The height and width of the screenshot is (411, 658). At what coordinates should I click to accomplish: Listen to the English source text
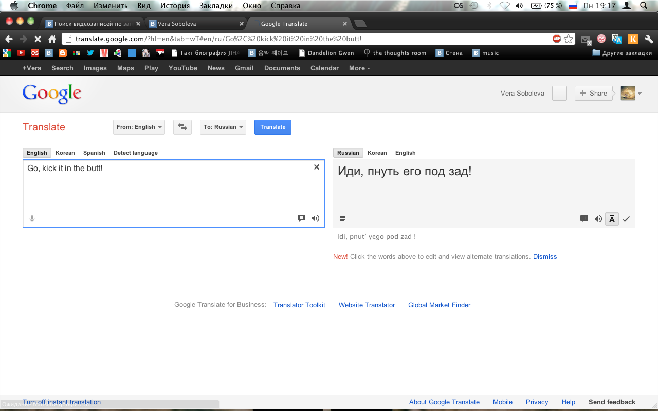coord(316,218)
